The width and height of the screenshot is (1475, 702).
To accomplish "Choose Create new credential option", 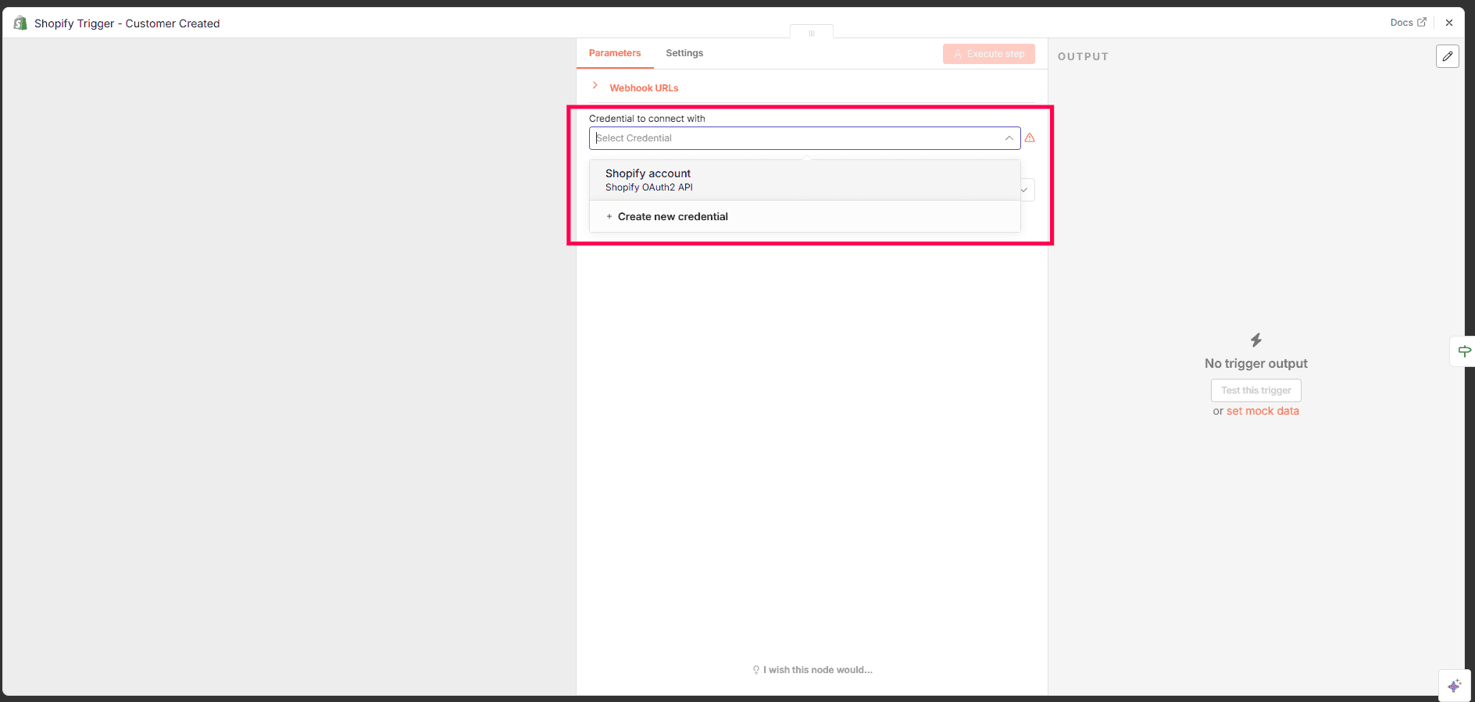I will pyautogui.click(x=672, y=217).
